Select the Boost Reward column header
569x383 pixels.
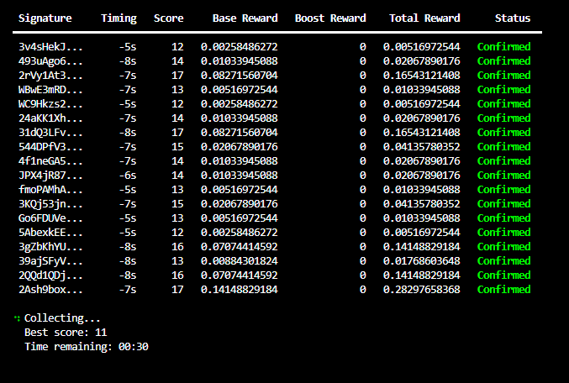coord(330,18)
